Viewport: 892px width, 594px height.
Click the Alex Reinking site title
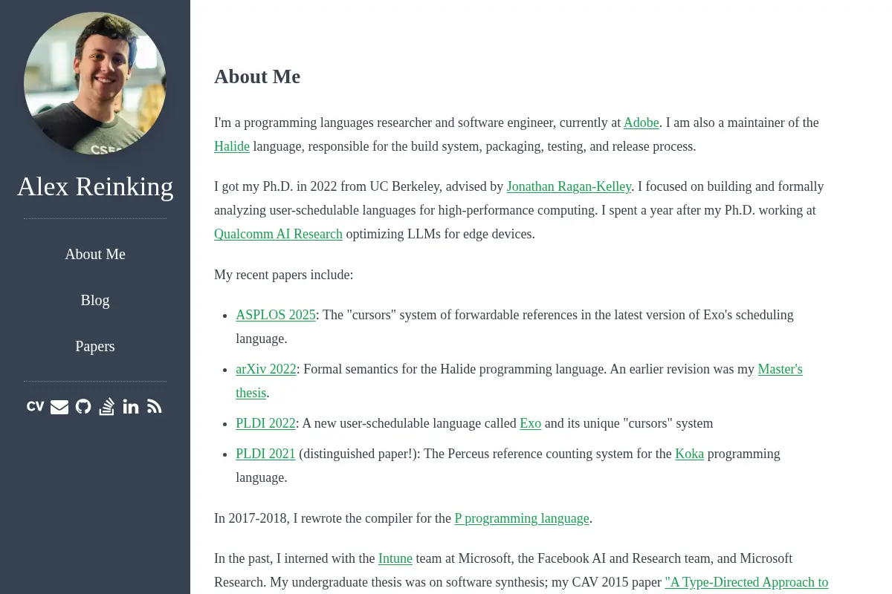pos(95,186)
